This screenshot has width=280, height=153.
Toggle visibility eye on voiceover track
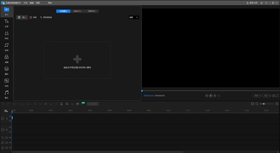(x=10, y=148)
